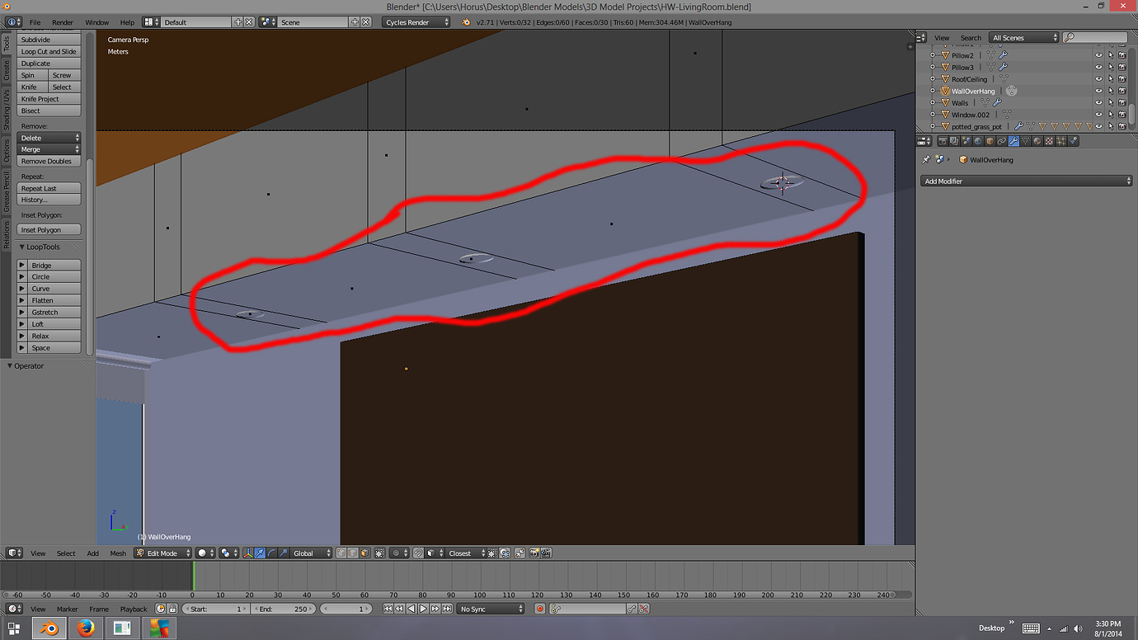Click the End frame field
The image size is (1138, 640).
[x=284, y=609]
